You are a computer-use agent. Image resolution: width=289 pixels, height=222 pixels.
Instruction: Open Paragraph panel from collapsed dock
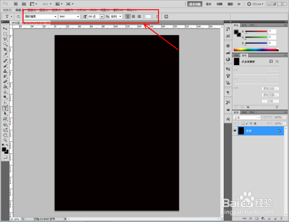pos(228,93)
